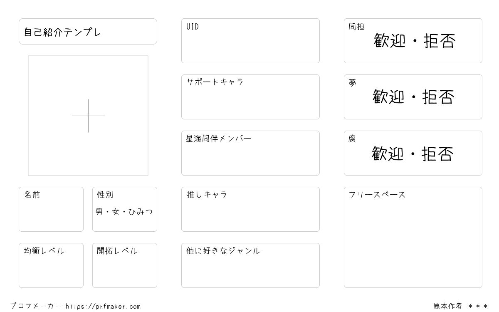Click the 開拓レベル box

[125, 265]
